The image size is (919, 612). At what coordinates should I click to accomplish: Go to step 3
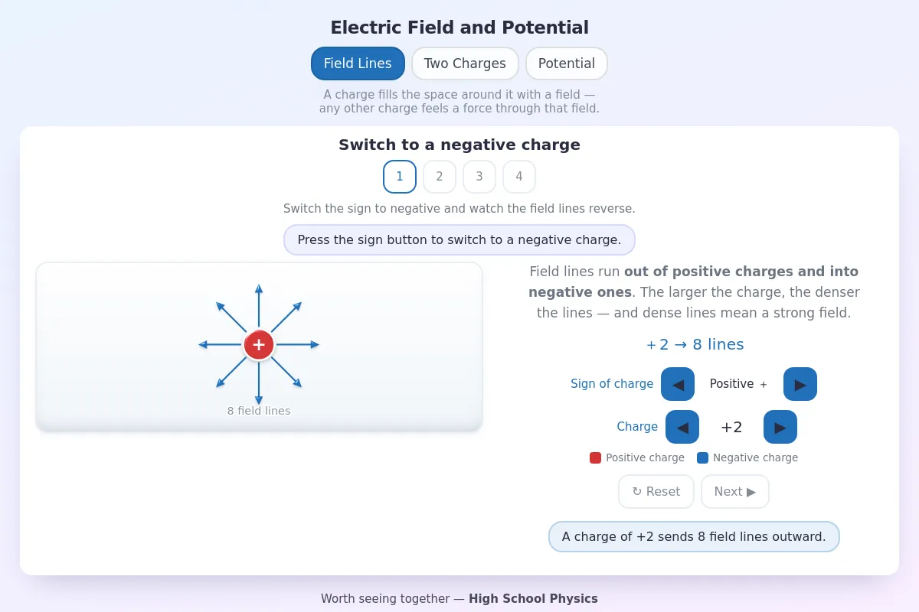(x=479, y=177)
